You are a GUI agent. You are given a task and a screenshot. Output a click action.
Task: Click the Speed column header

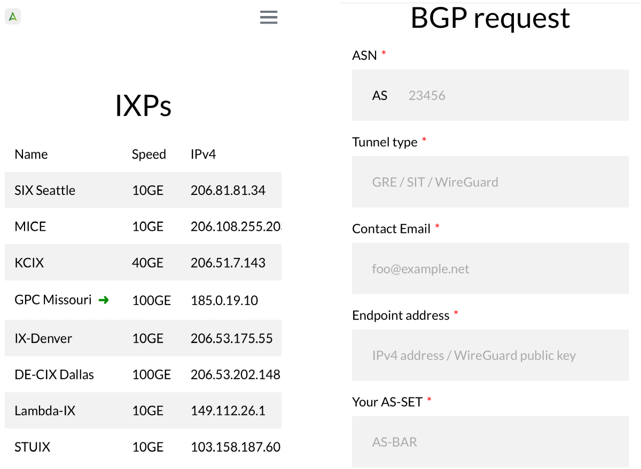coord(149,154)
